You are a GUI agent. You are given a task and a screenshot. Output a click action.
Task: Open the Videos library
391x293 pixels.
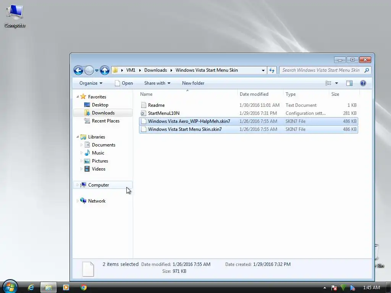[99, 169]
